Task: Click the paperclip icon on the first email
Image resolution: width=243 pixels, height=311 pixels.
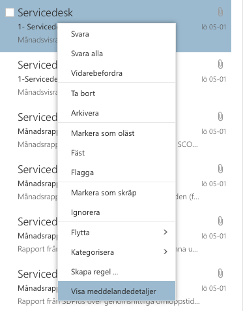Action: (220, 12)
